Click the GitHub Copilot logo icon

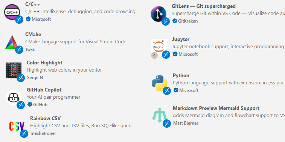point(14,98)
